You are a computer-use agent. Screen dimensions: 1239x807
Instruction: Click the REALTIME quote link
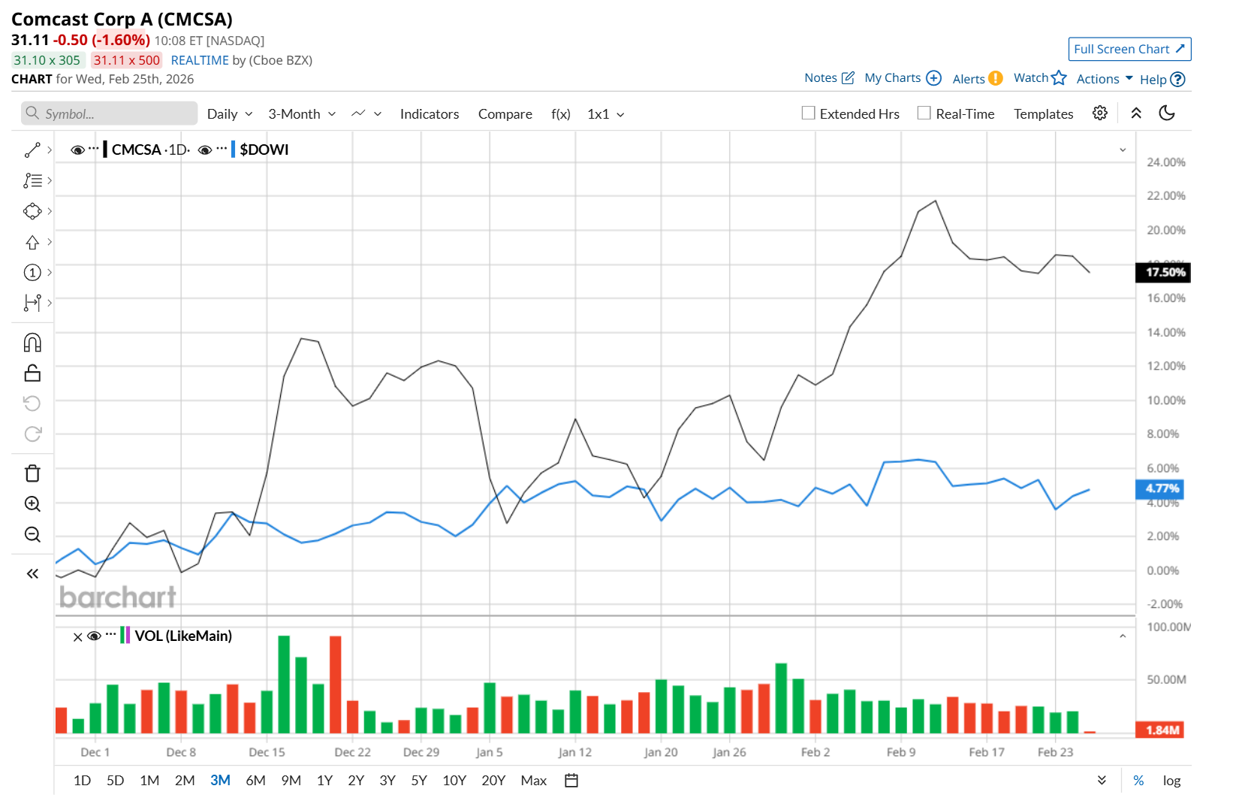pyautogui.click(x=200, y=60)
